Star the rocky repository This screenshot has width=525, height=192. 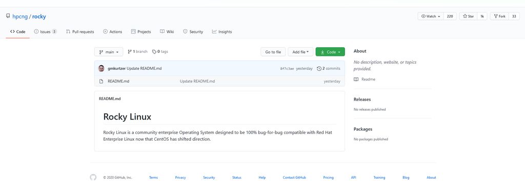(x=469, y=16)
